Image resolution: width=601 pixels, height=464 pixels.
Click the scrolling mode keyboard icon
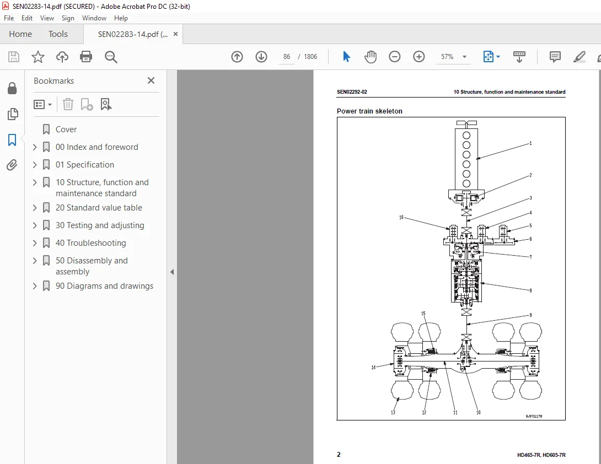click(x=519, y=57)
